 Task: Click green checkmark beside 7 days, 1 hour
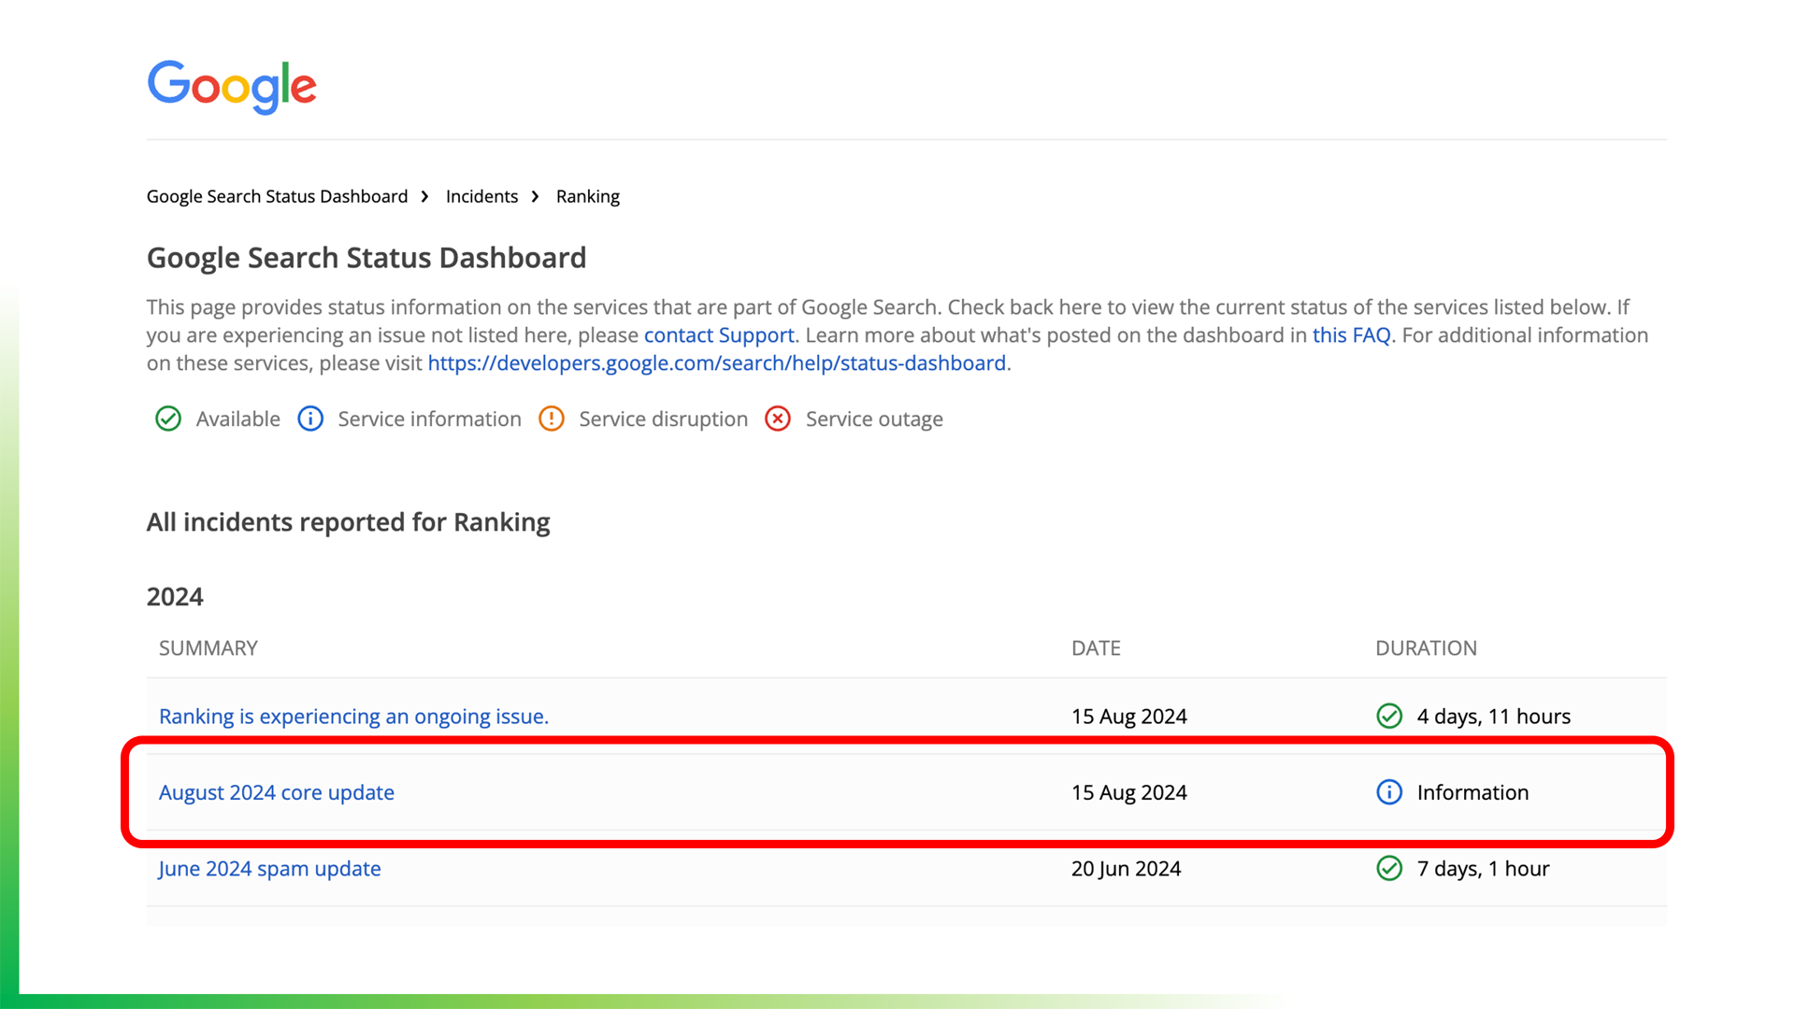click(1389, 869)
